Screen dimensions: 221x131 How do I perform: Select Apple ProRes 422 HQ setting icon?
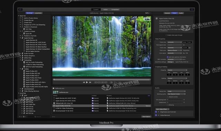(x=24, y=74)
